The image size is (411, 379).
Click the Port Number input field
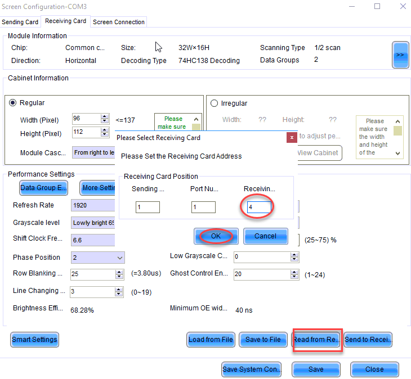coord(203,207)
